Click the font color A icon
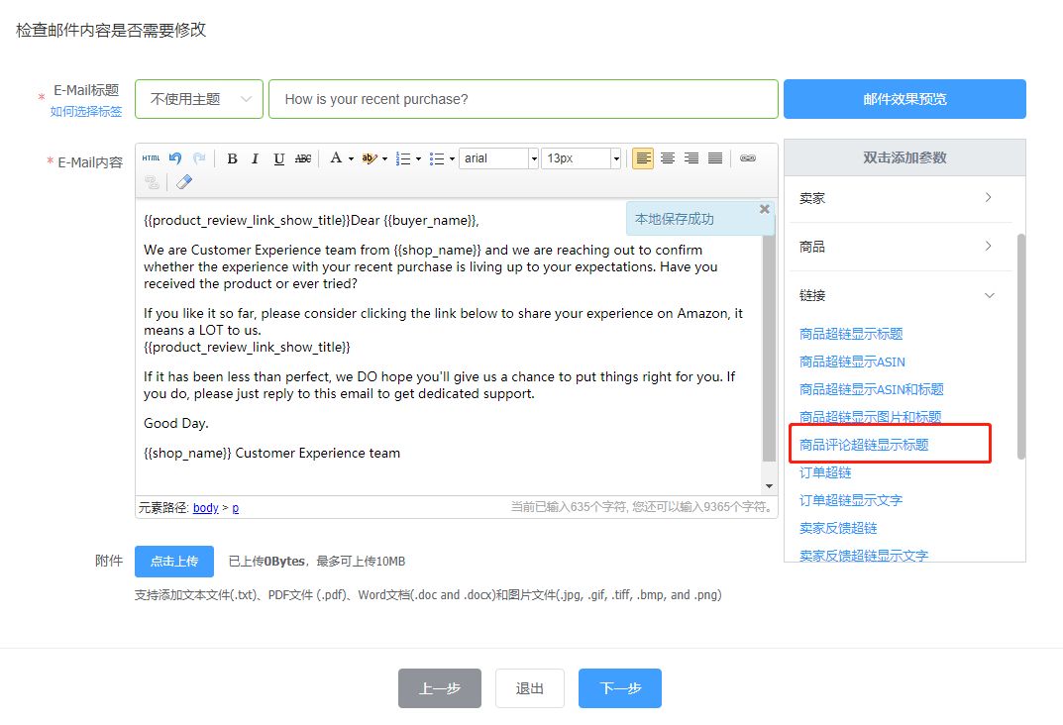Image resolution: width=1063 pixels, height=725 pixels. [336, 158]
